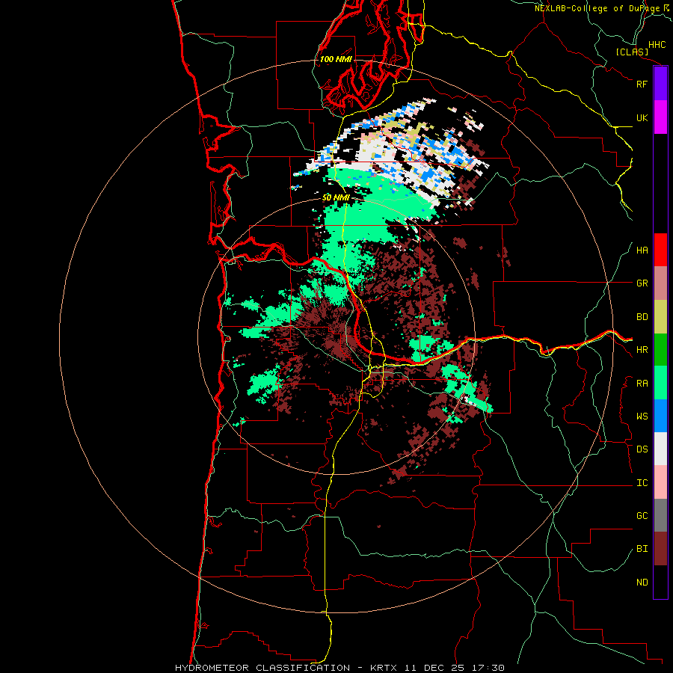Click the GC legend label
The height and width of the screenshot is (673, 673).
[642, 516]
